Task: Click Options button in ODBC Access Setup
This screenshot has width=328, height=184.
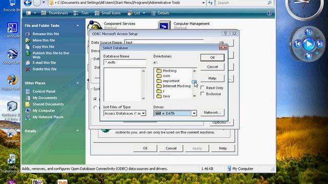Action: [221, 123]
